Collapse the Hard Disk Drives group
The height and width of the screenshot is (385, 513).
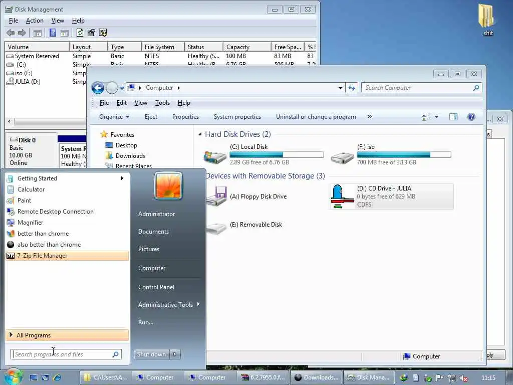coord(200,134)
